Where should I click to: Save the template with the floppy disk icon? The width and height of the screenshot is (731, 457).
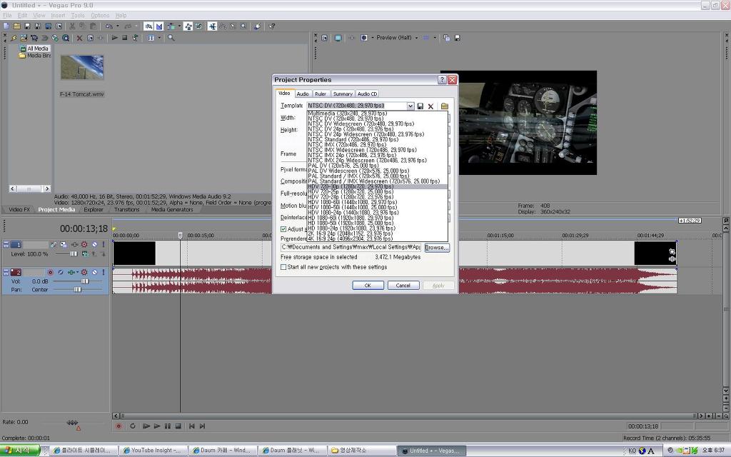click(420, 106)
